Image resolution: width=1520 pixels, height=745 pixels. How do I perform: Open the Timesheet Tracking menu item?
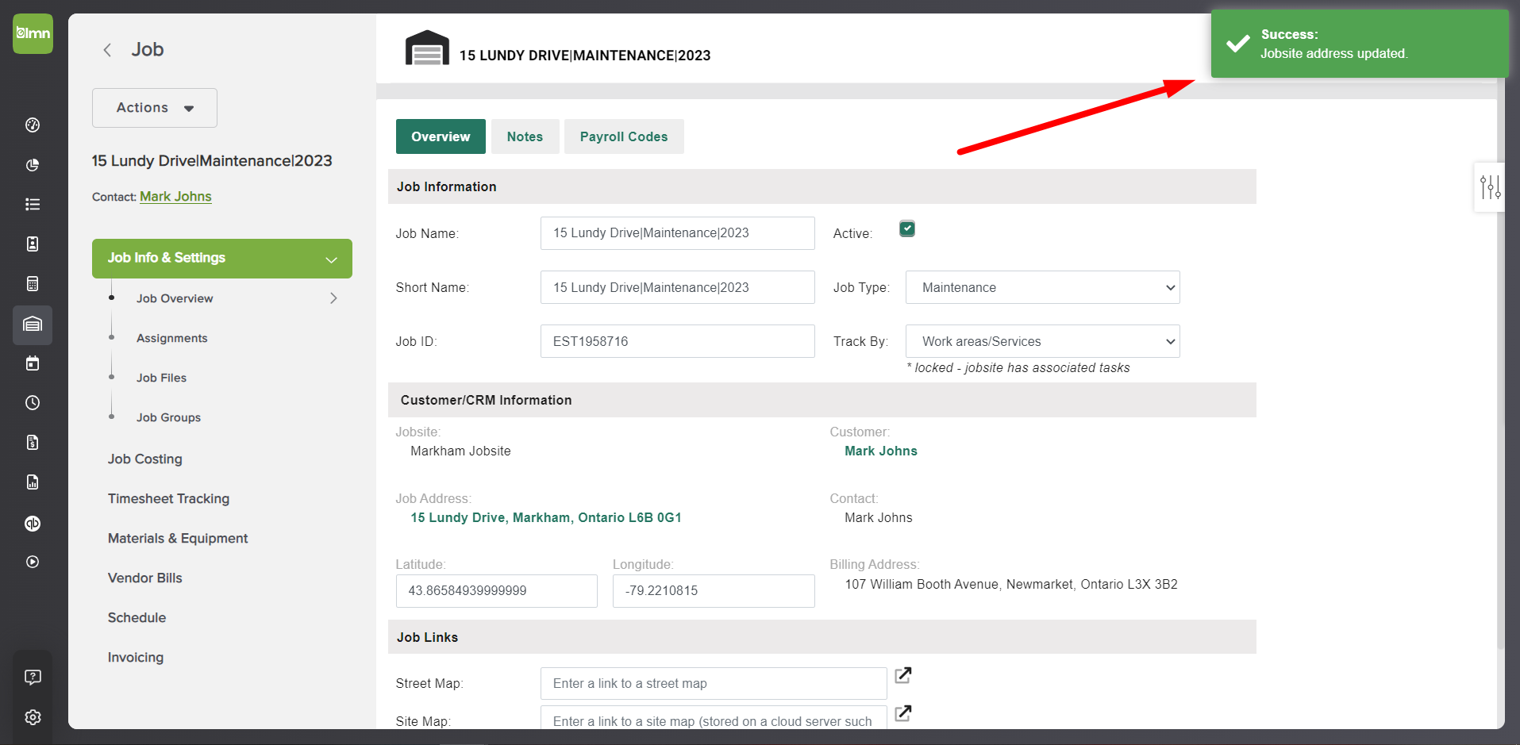(168, 498)
